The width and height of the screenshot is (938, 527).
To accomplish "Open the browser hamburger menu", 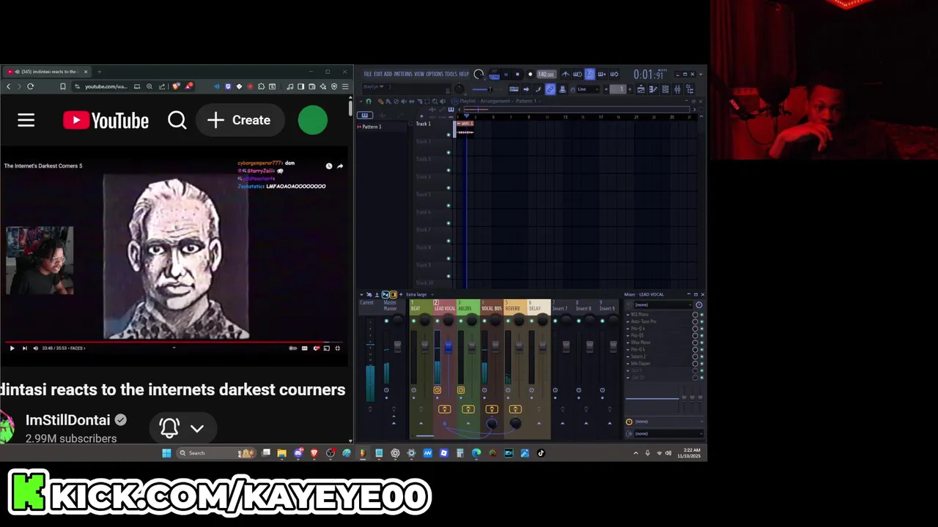I will pos(345,86).
